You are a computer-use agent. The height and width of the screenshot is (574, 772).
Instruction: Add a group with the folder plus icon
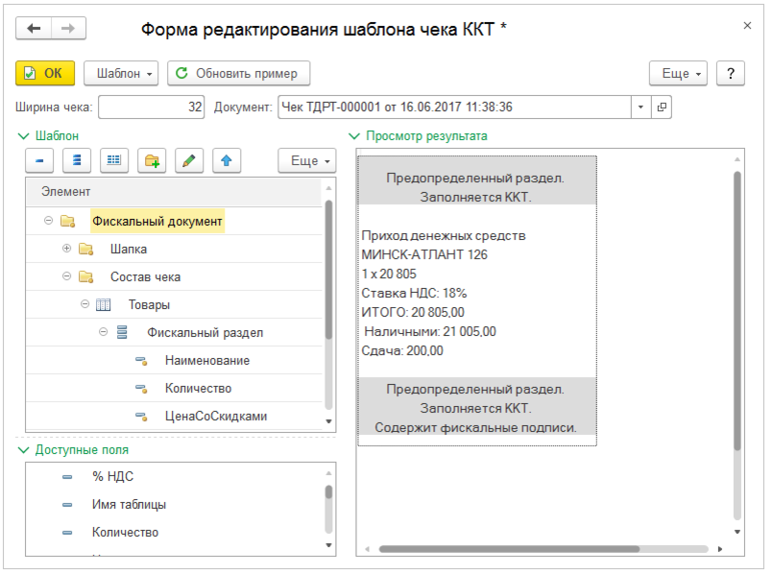(x=152, y=160)
